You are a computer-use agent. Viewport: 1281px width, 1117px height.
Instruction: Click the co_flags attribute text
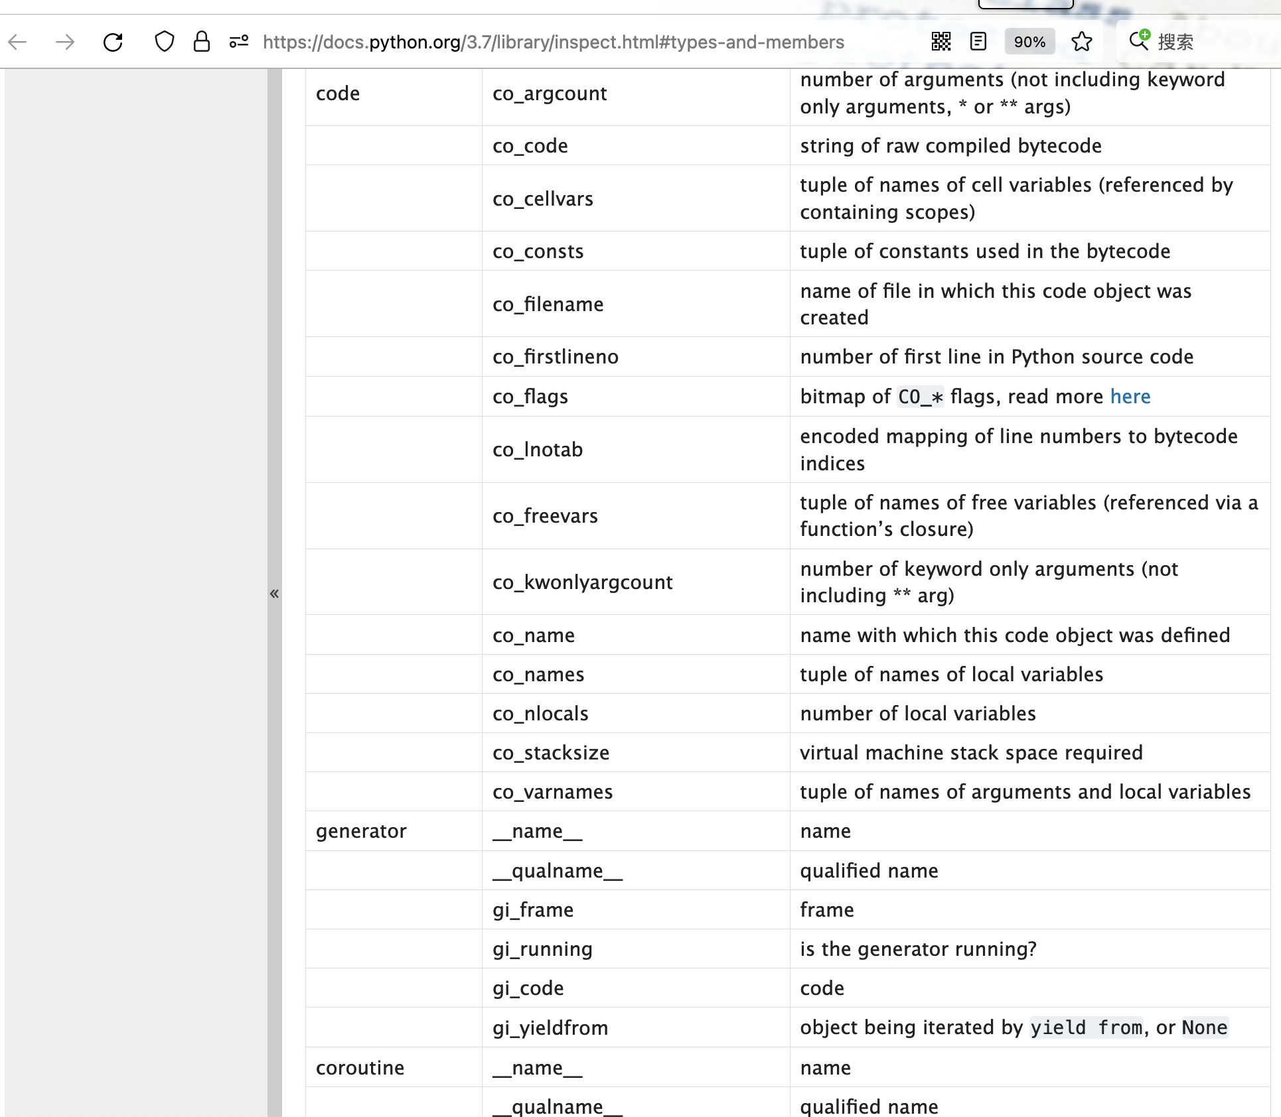[x=530, y=397]
